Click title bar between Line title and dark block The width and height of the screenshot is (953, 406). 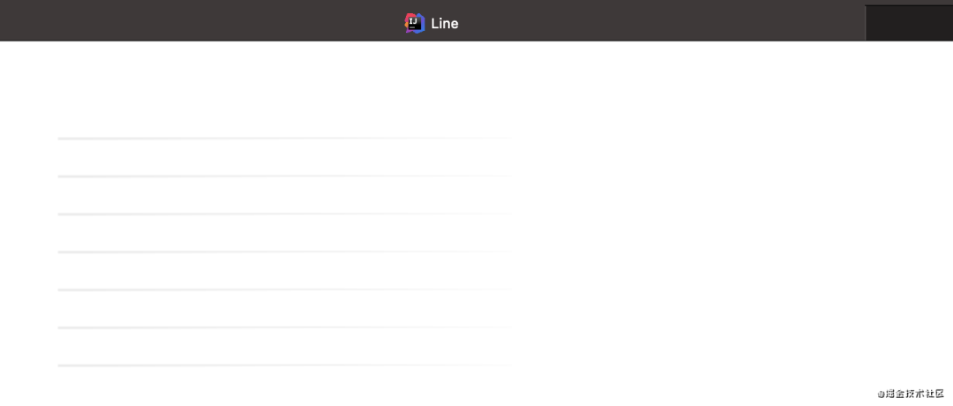662,21
